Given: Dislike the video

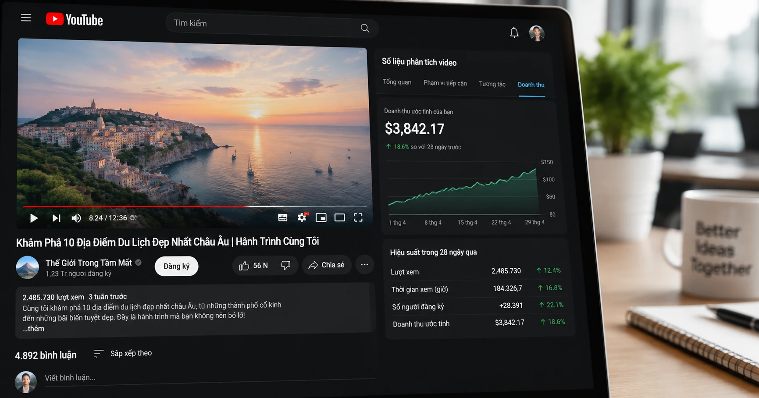Looking at the screenshot, I should click(286, 265).
